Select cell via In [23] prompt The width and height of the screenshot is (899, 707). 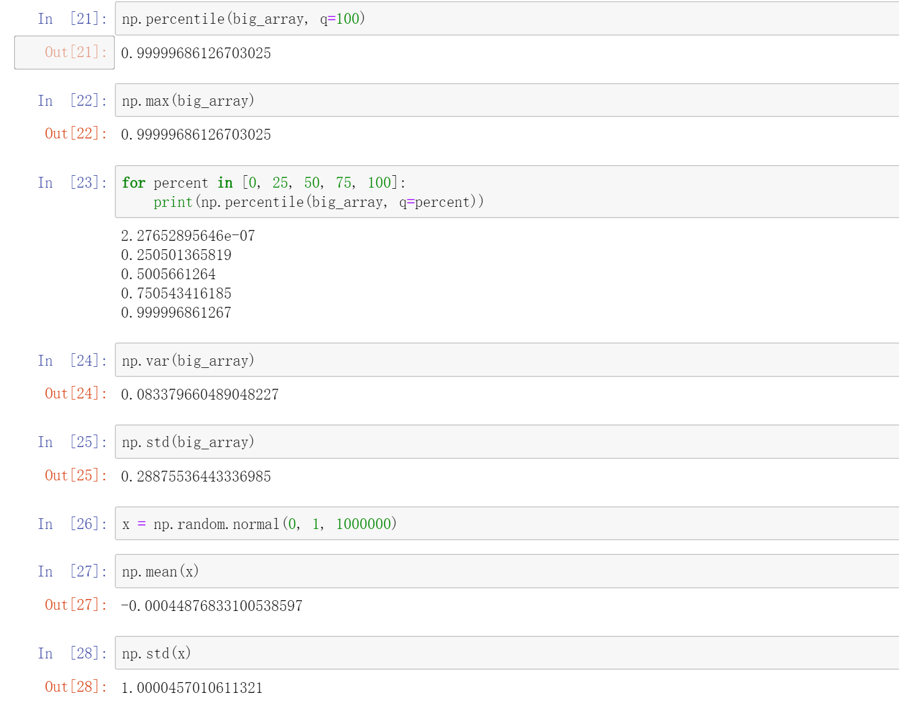[x=72, y=183]
